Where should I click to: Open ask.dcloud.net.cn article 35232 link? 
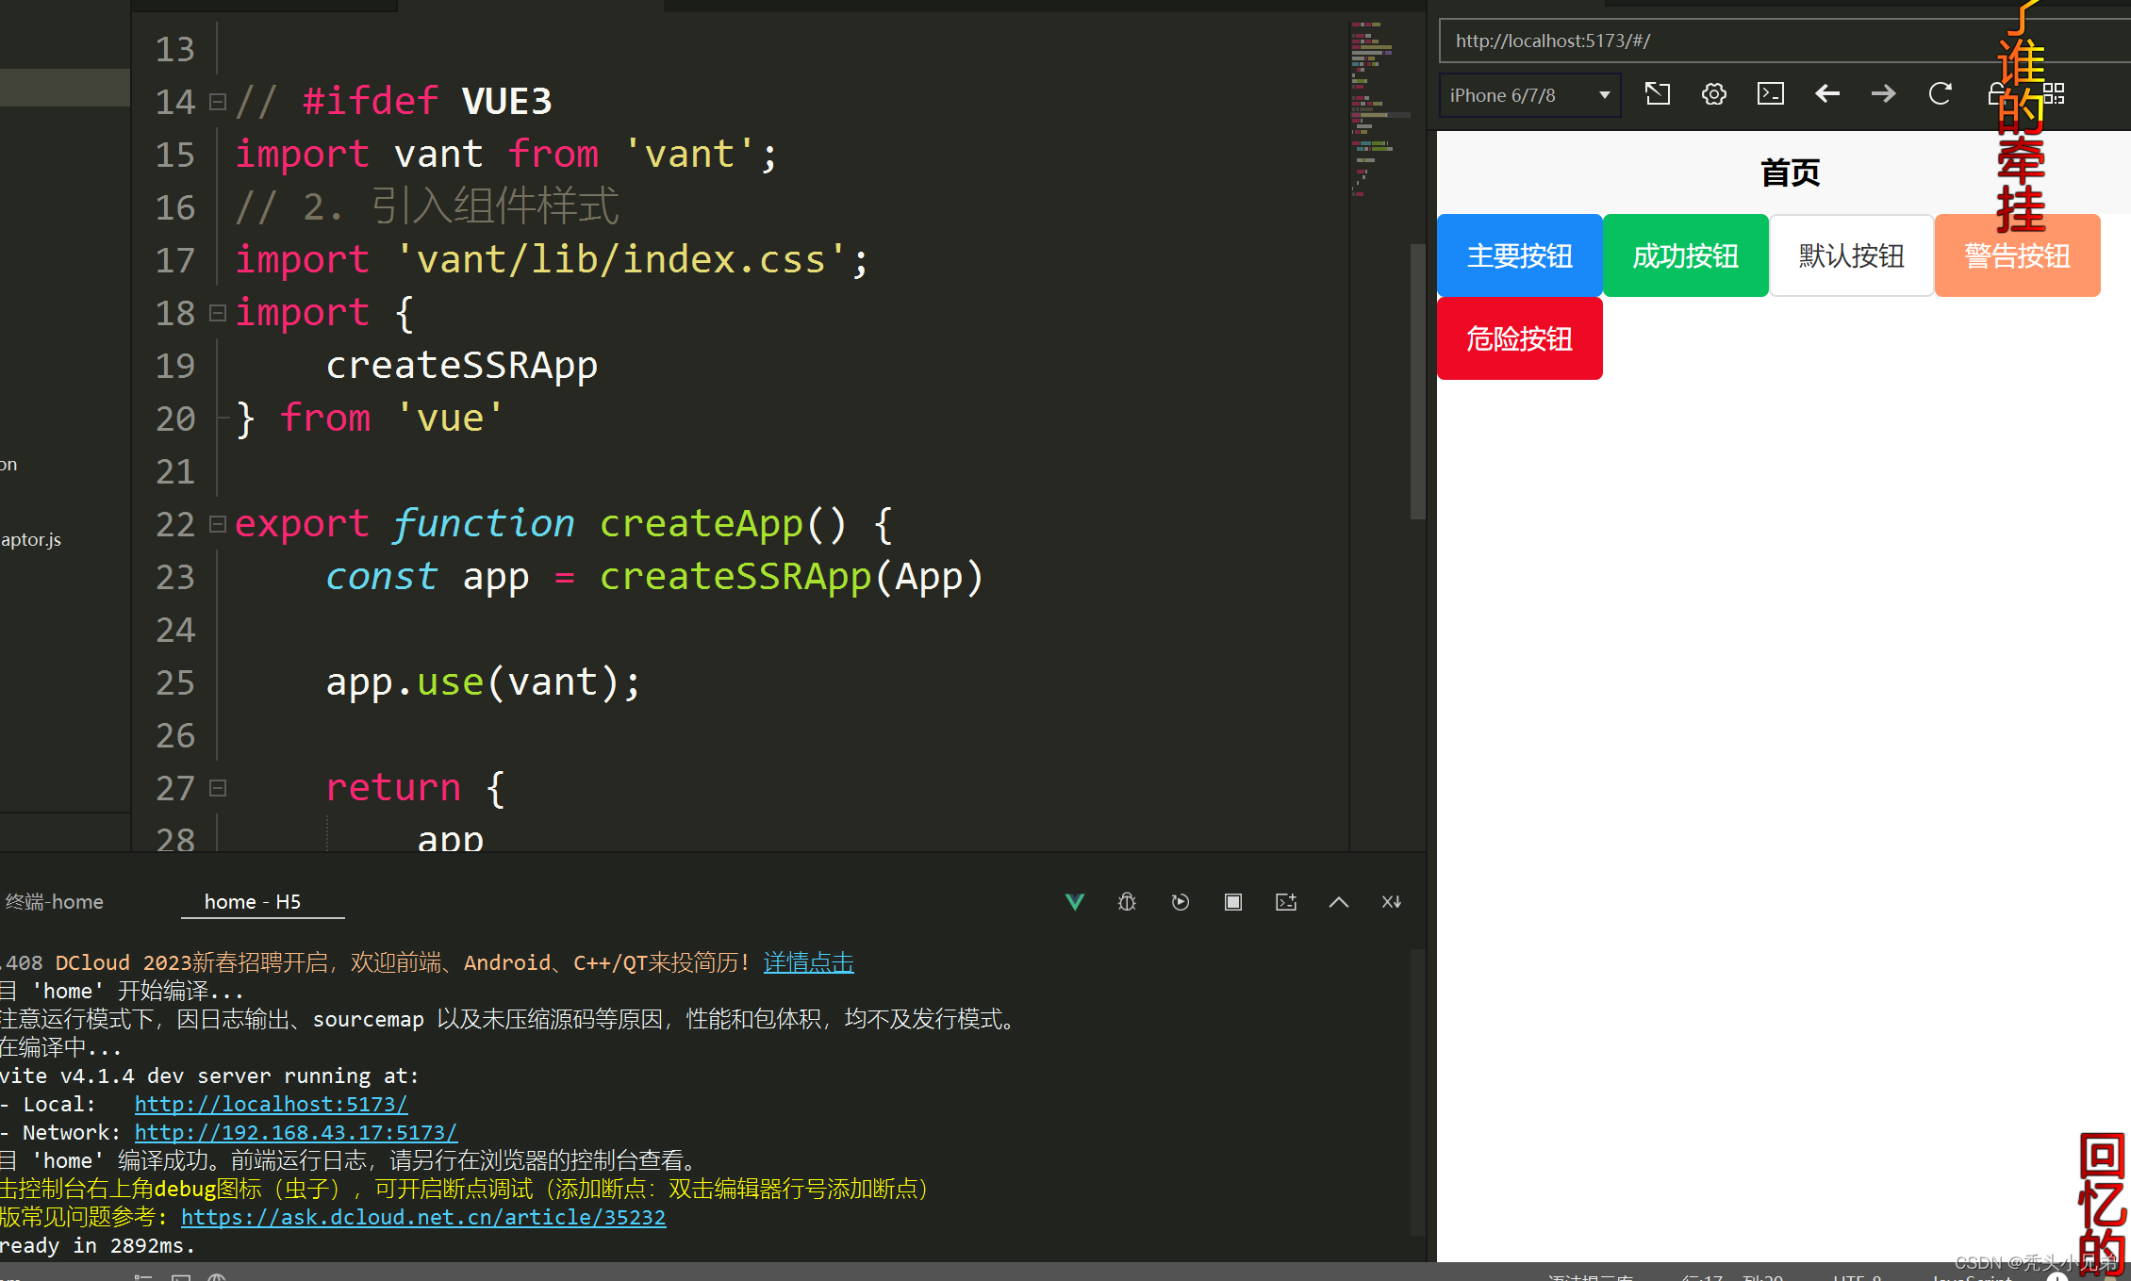[423, 1217]
